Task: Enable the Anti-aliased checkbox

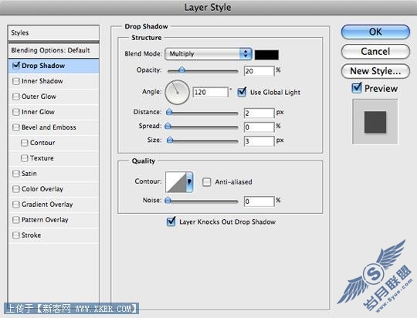Action: (x=207, y=182)
